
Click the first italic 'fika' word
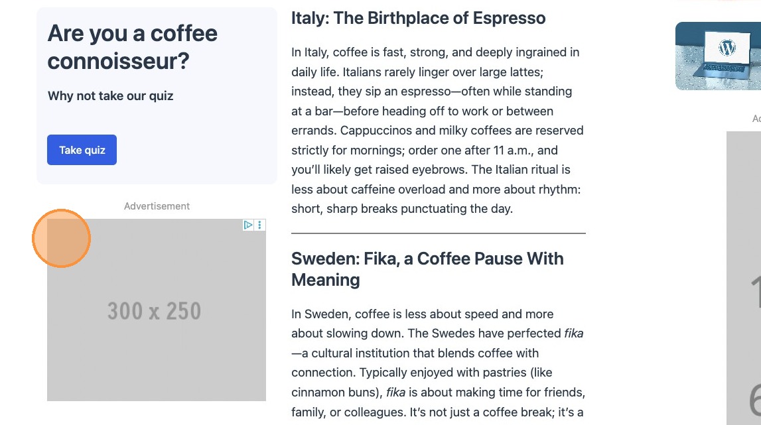573,334
